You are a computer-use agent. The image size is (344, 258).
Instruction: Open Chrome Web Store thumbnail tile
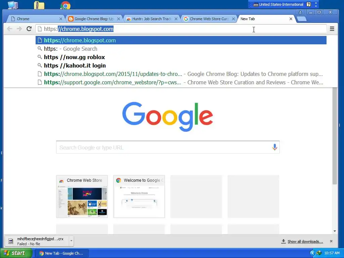pos(82,197)
